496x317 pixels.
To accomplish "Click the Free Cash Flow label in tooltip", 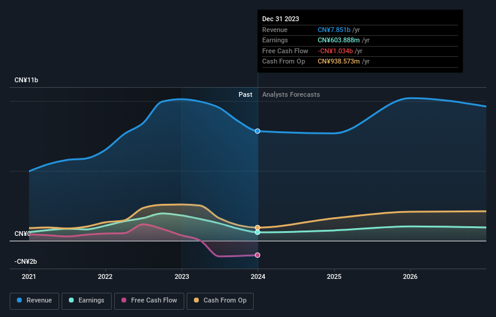I will (x=285, y=51).
